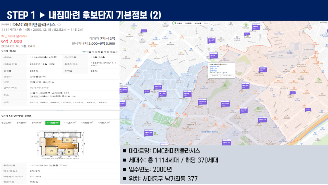This screenshot has width=328, height=185.
Task: Click the 최근 매매 실거래가 label
Action: coord(15,36)
